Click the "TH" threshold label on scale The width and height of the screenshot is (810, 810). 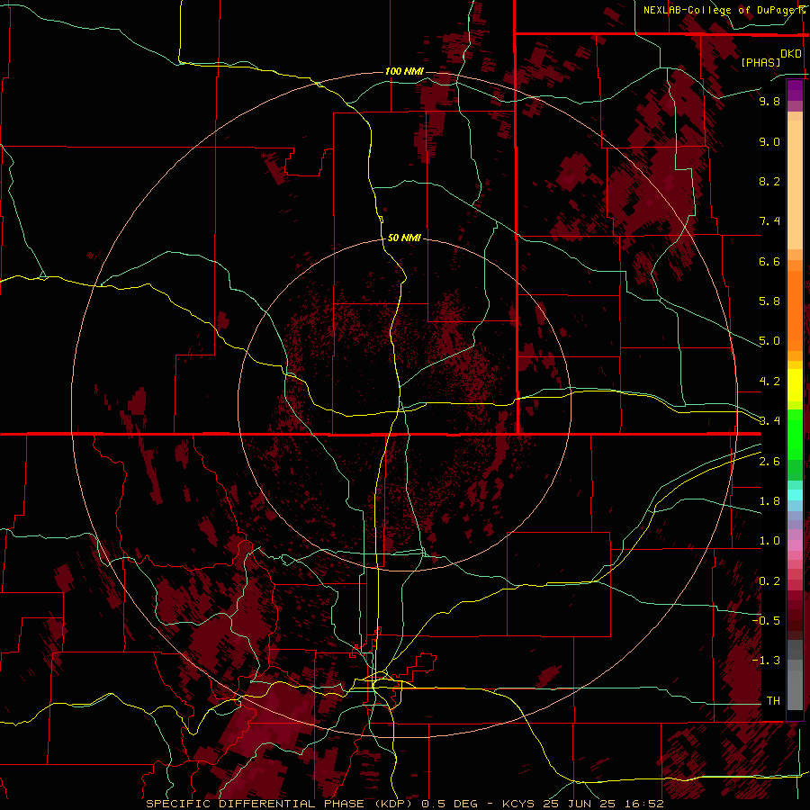click(x=773, y=700)
